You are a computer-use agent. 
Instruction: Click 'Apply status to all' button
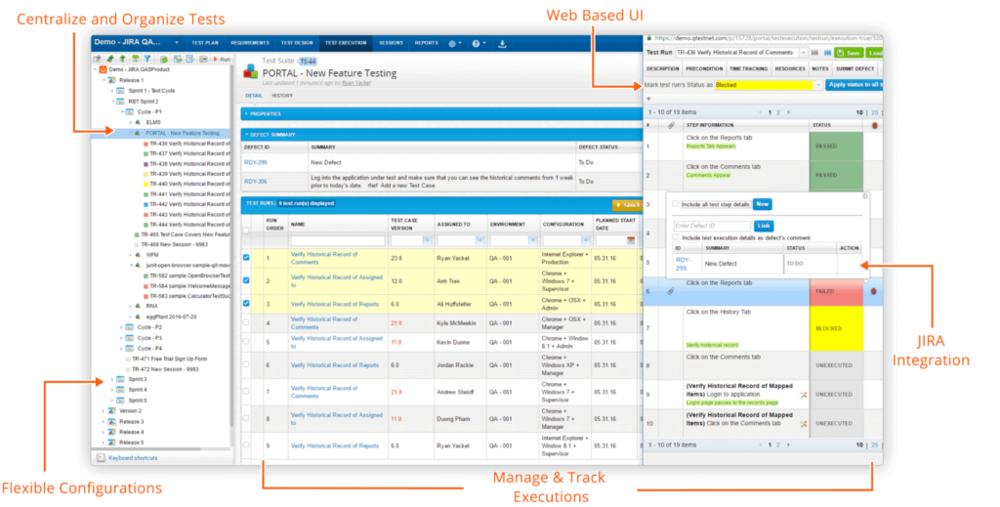point(854,85)
